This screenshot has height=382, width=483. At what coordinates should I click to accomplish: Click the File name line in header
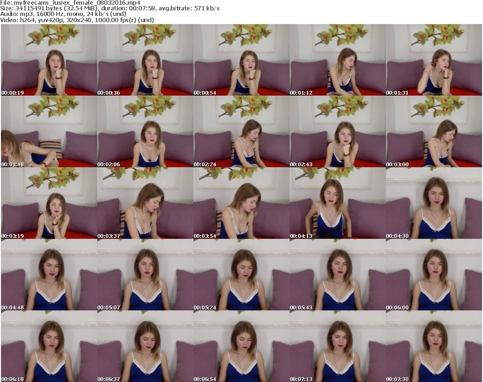coord(70,3)
